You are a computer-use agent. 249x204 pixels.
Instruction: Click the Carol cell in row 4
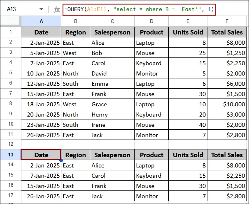click(112, 63)
